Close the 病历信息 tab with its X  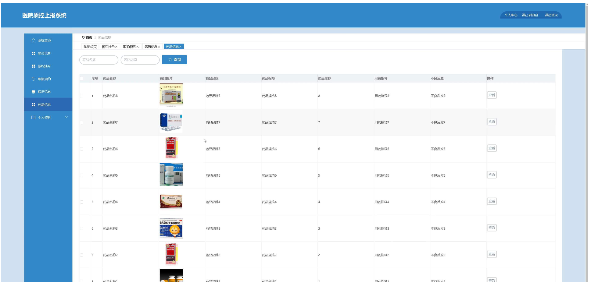pos(159,47)
